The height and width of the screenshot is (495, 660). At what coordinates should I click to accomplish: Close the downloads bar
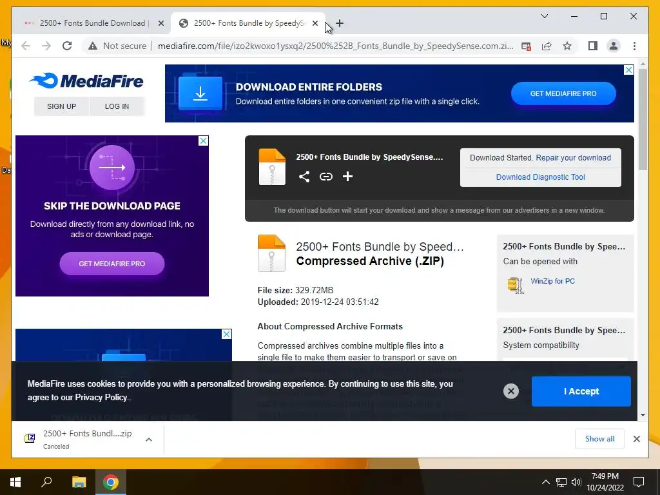[636, 439]
